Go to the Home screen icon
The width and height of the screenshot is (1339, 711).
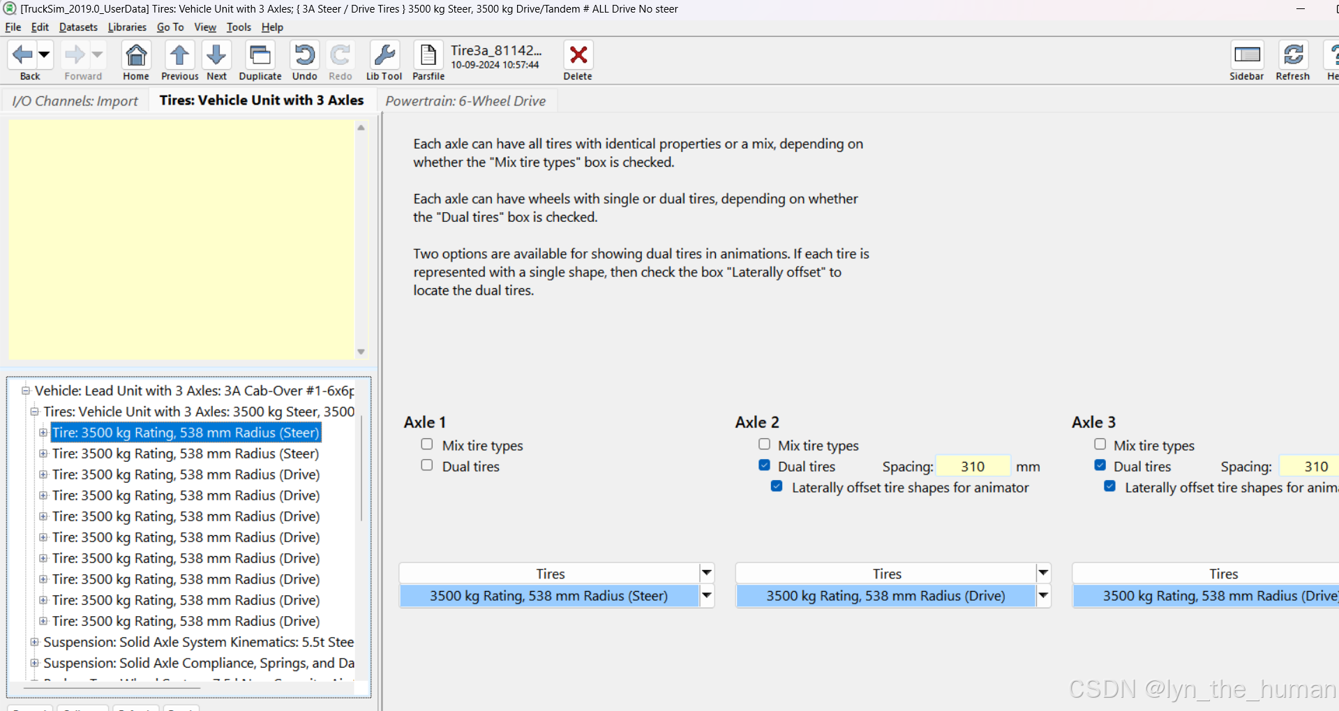(136, 55)
